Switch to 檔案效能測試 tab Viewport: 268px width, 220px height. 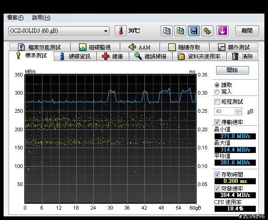40,47
